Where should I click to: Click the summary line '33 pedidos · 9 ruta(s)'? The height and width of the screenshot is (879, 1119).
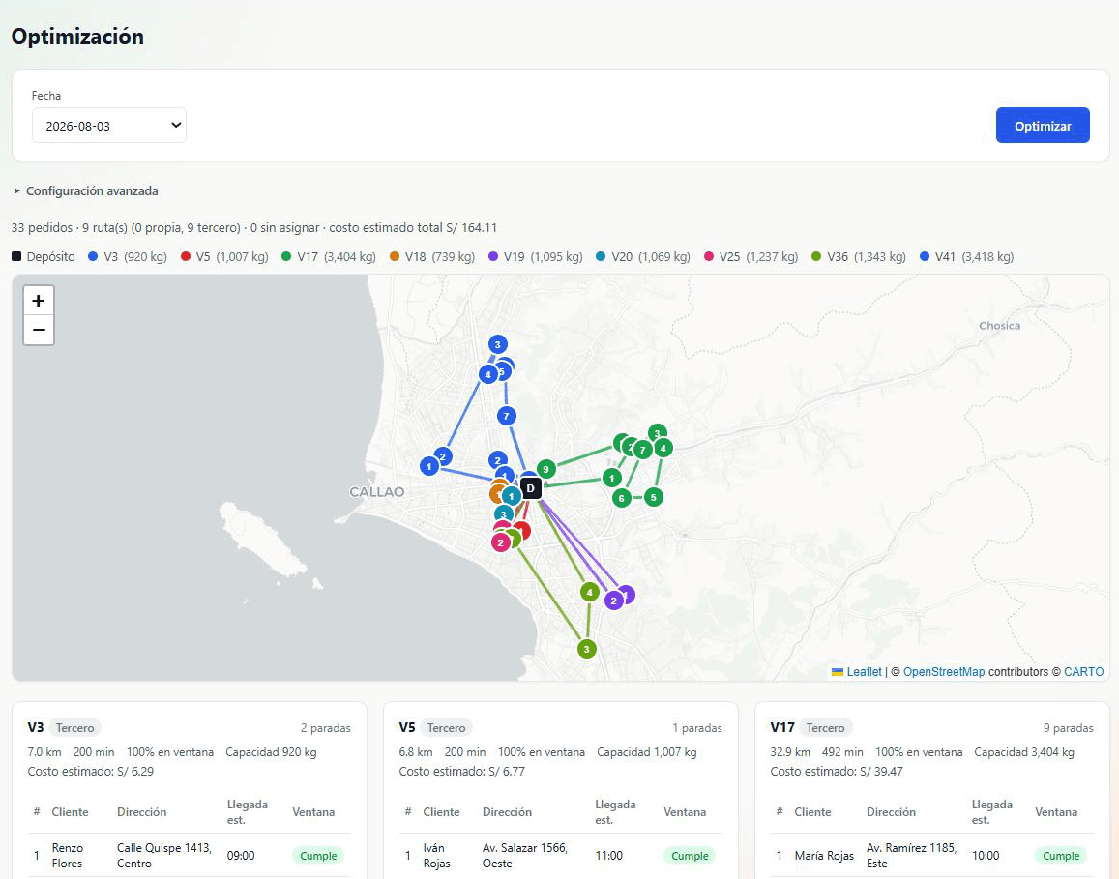254,227
